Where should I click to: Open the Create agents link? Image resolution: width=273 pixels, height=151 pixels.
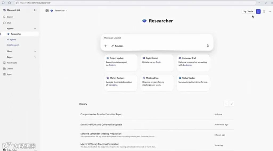(13, 45)
